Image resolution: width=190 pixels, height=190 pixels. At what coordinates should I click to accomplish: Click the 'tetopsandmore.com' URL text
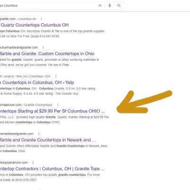[14, 162]
